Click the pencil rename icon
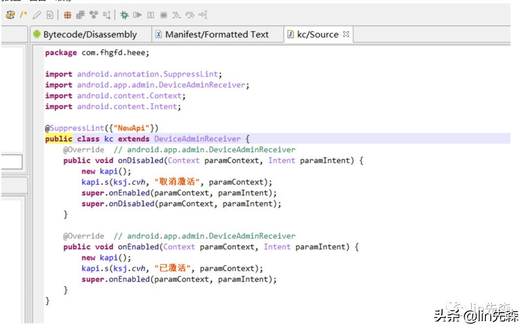 [x=37, y=15]
